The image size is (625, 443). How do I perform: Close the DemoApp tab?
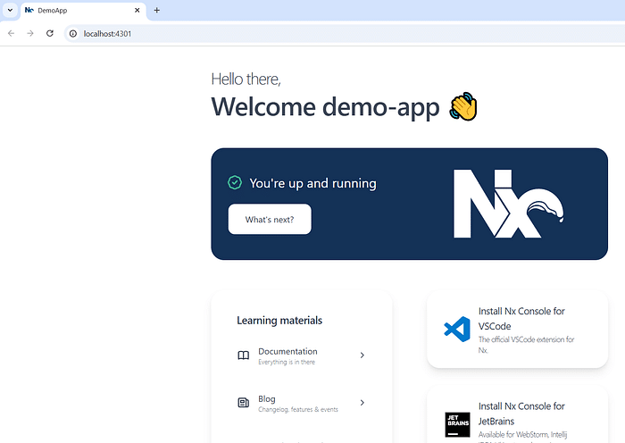click(x=137, y=11)
